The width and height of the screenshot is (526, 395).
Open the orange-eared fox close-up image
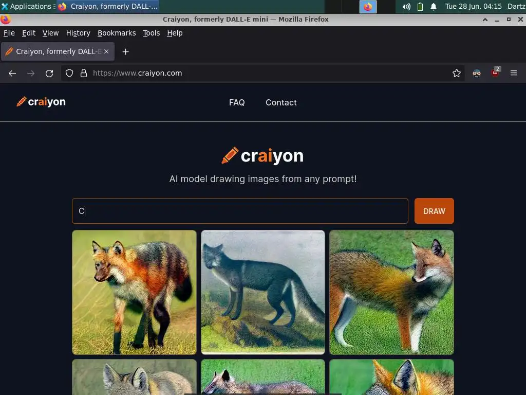pyautogui.click(x=391, y=377)
